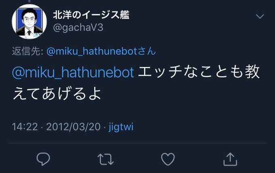Viewport: 275px width, 173px height.
Task: Like the tweet with the heart icon
Action: (168, 159)
